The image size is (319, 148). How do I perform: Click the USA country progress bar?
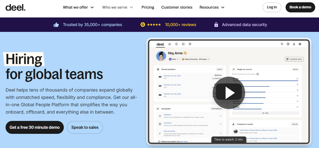(x=265, y=81)
